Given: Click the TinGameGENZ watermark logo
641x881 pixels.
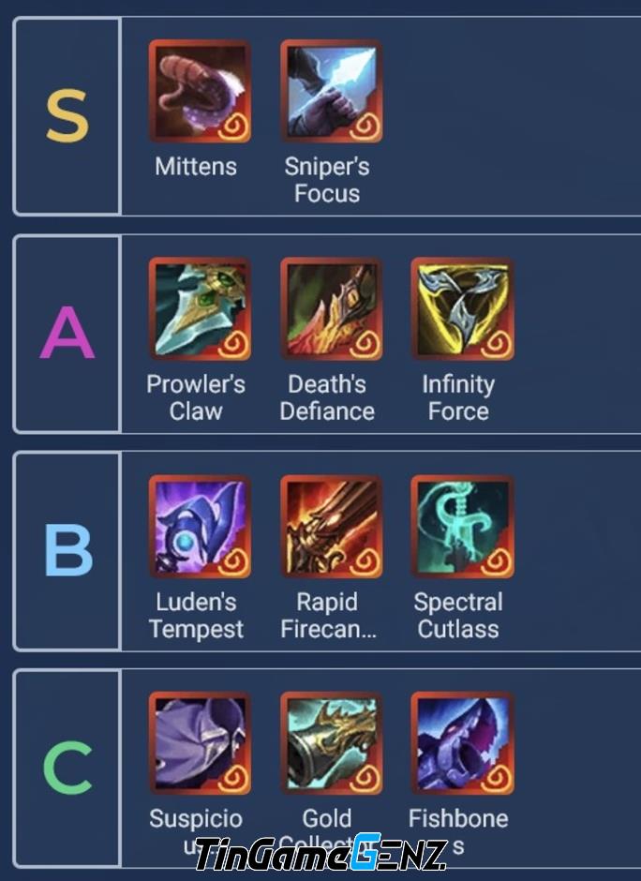Looking at the screenshot, I should coord(320,853).
